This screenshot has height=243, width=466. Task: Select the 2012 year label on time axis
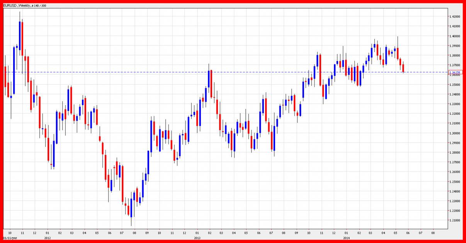click(x=48, y=238)
